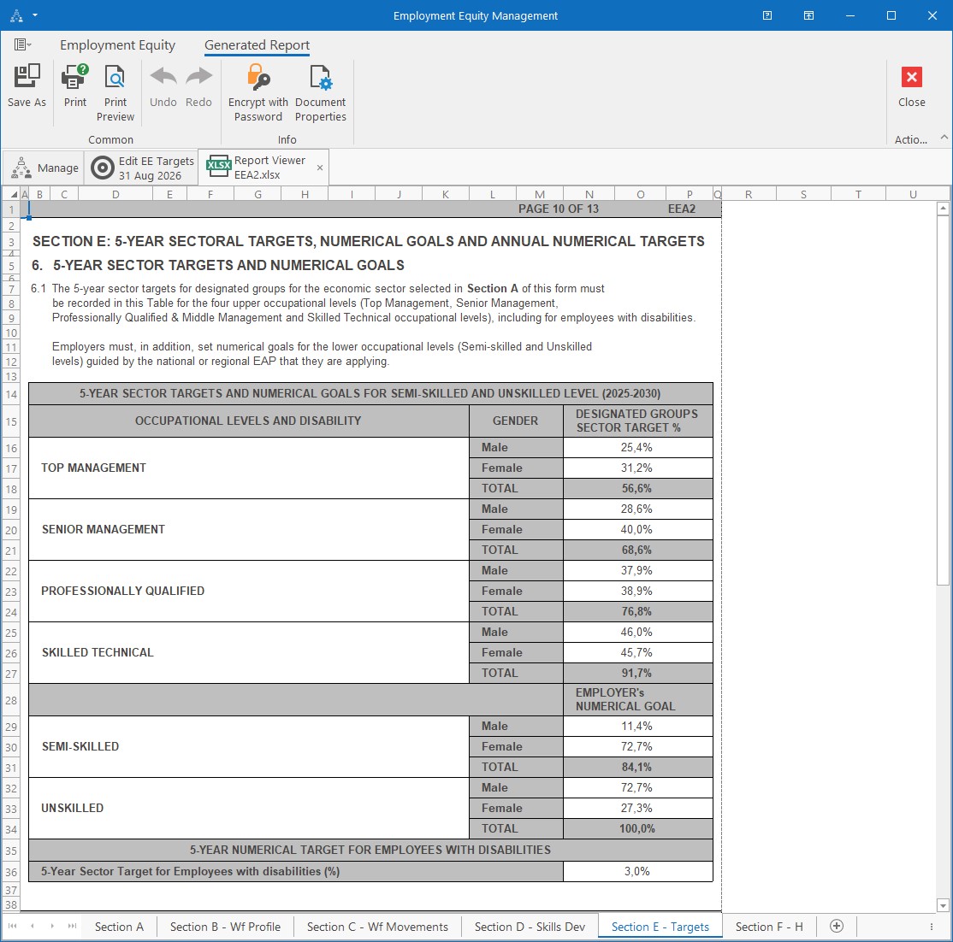
Task: Select the Semi-Skilled Male 11,4% cell
Action: pyautogui.click(x=637, y=727)
